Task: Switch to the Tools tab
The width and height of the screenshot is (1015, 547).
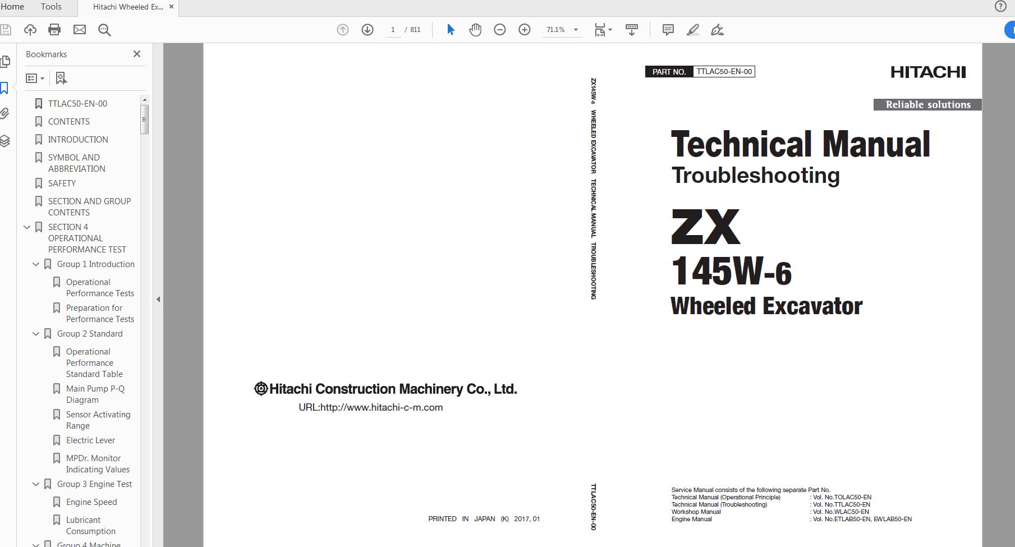Action: 51,7
